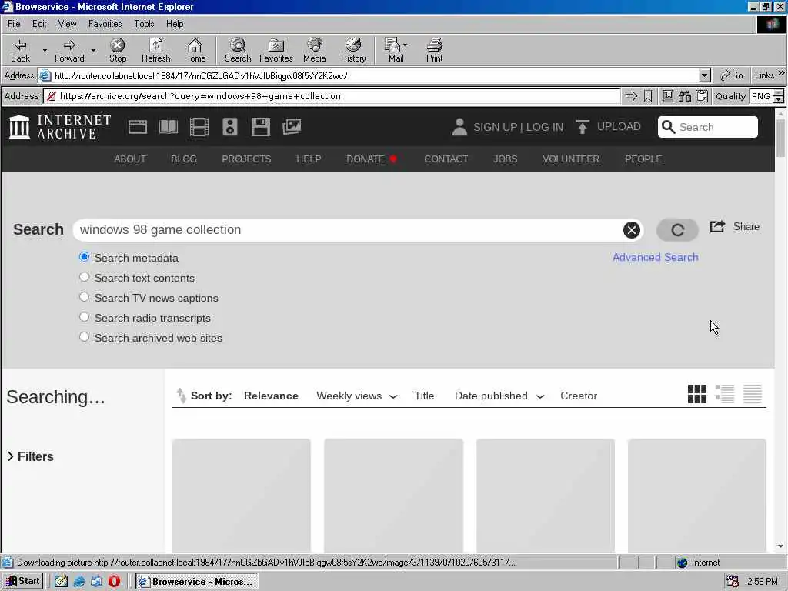
Task: Open IE Search toolbar button
Action: [x=238, y=51]
